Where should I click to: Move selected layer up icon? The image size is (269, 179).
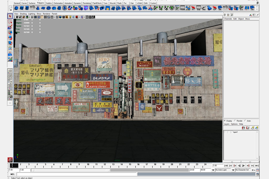[243, 128]
